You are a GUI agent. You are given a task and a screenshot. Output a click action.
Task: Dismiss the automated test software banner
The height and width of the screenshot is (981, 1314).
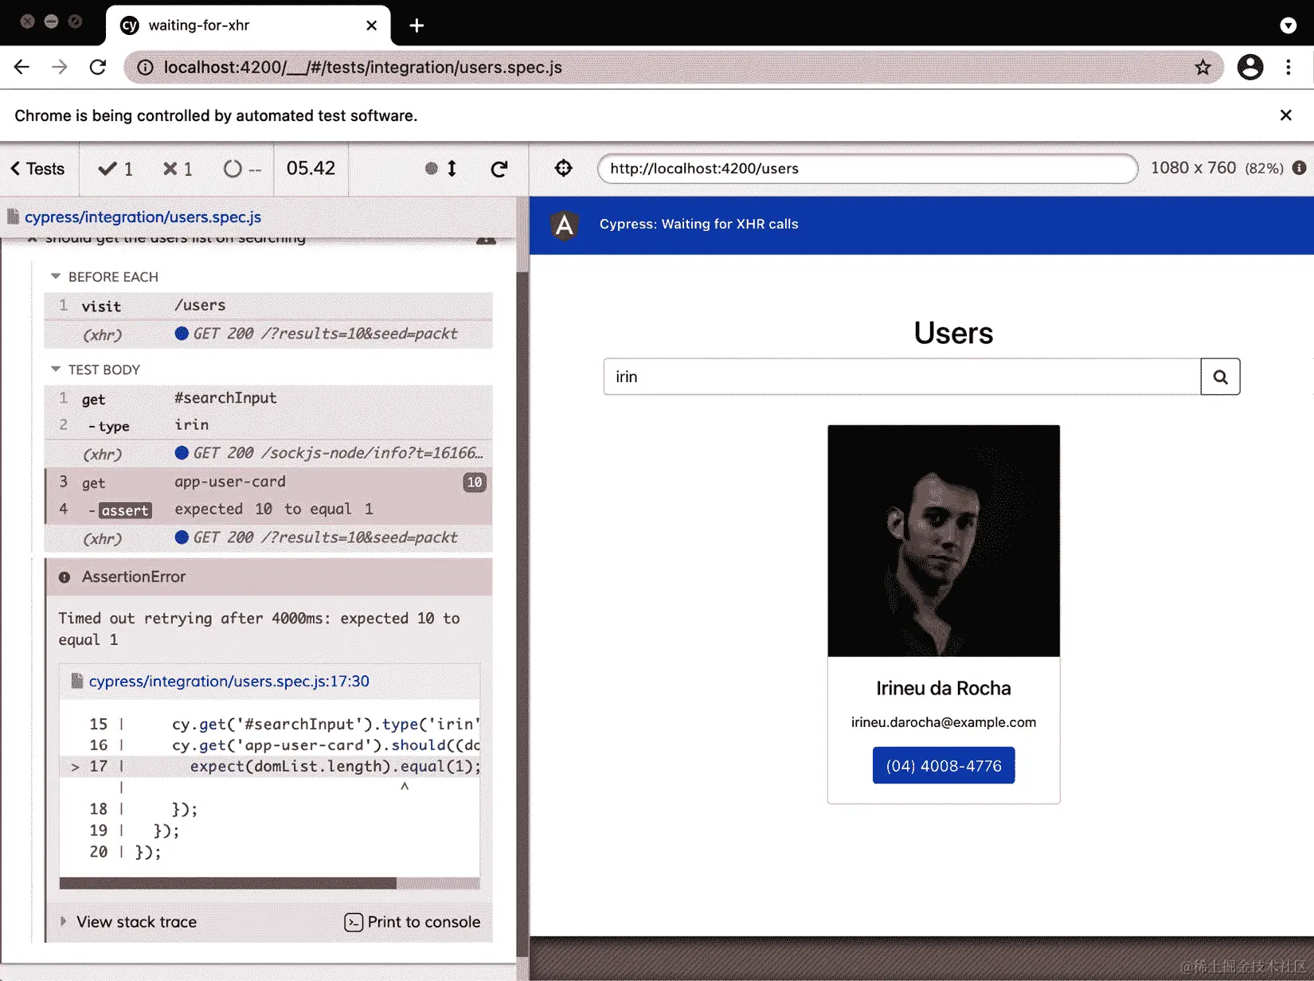point(1285,115)
